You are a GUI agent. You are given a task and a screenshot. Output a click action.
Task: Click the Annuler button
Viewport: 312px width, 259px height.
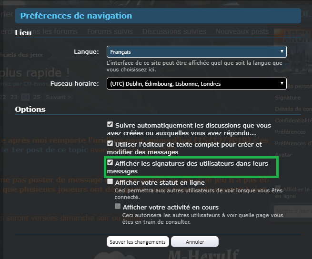[195, 242]
